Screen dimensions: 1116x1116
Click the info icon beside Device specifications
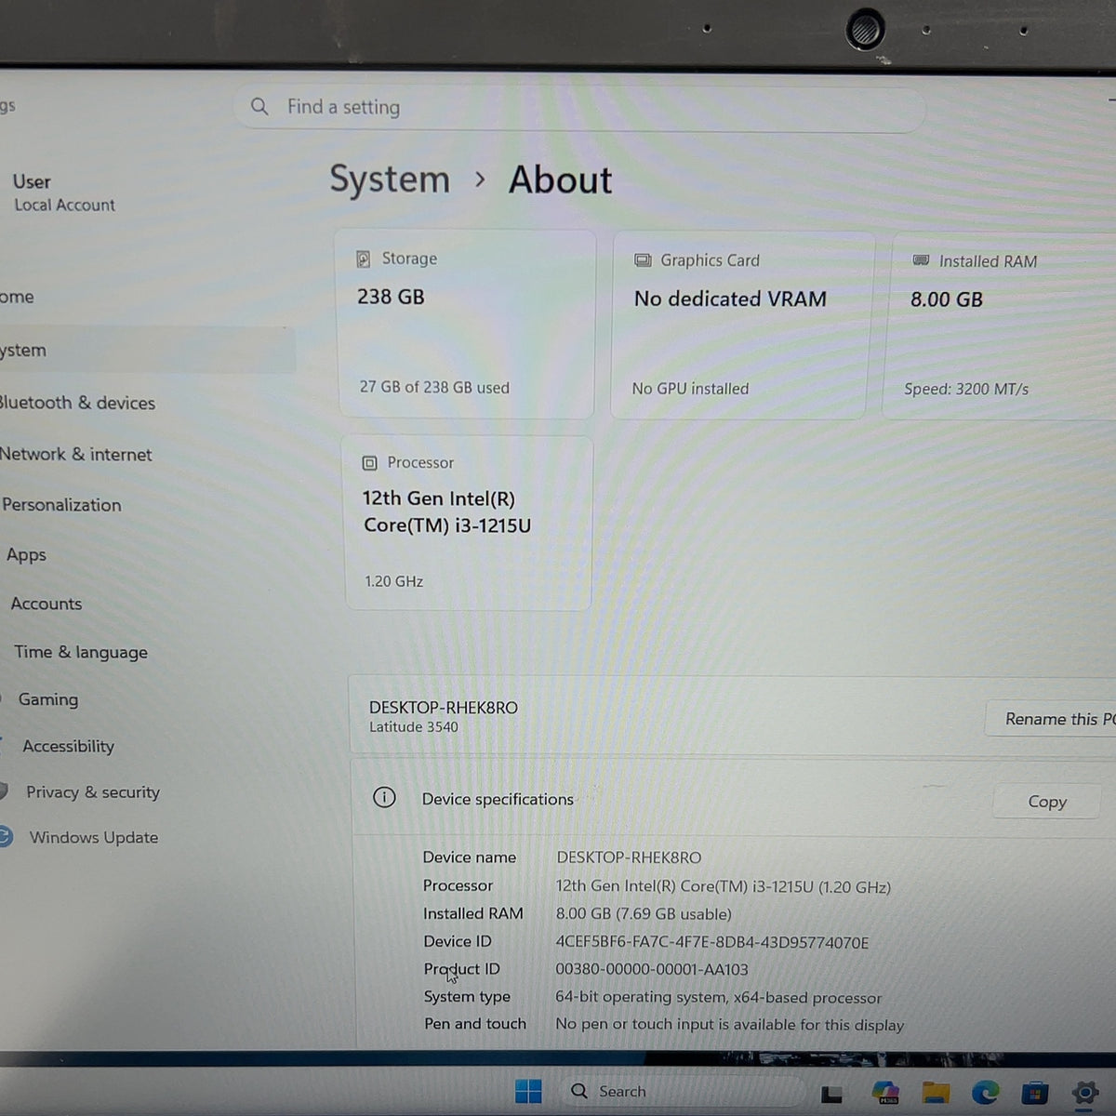click(x=384, y=798)
